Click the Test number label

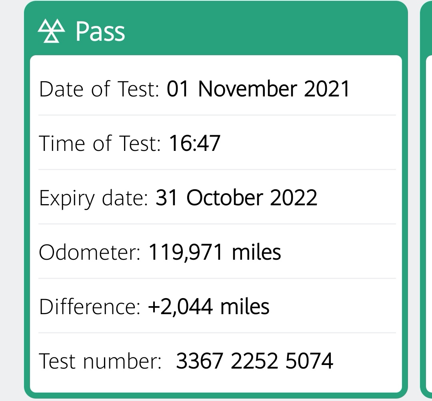100,361
